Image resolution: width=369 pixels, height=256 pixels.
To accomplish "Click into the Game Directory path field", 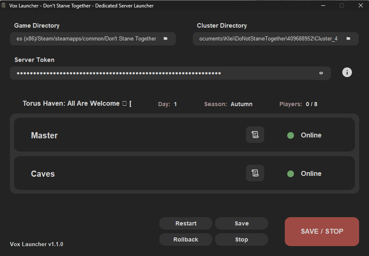I will [86, 39].
